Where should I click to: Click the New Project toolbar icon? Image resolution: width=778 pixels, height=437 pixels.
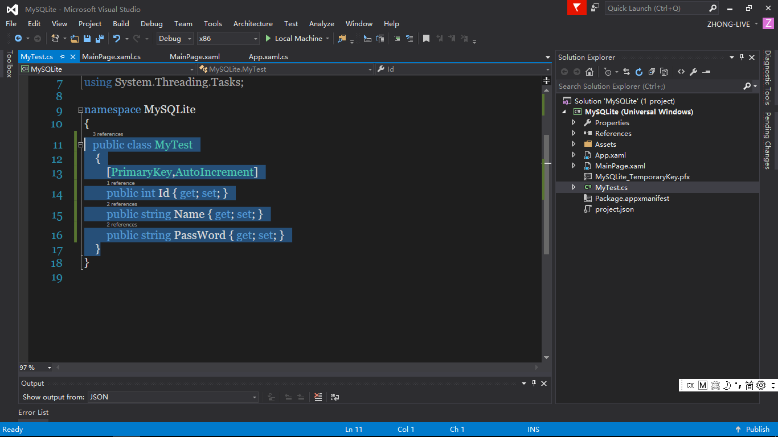click(x=55, y=39)
